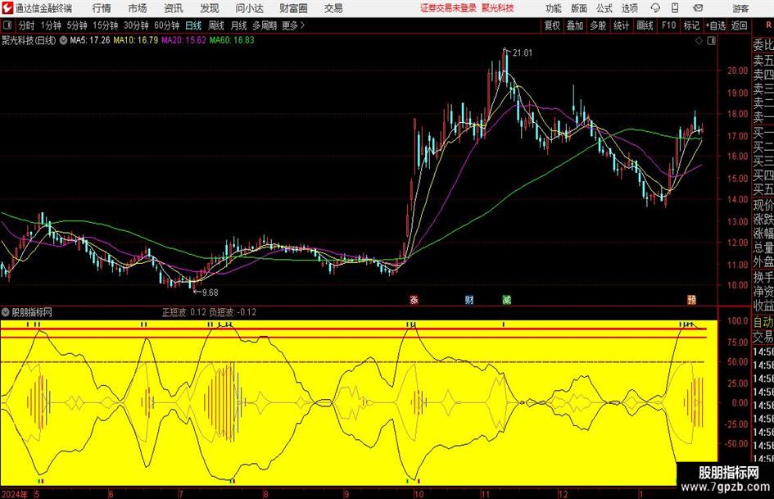Open the mail envelope icon
This screenshot has width=774, height=499.
[x=698, y=8]
